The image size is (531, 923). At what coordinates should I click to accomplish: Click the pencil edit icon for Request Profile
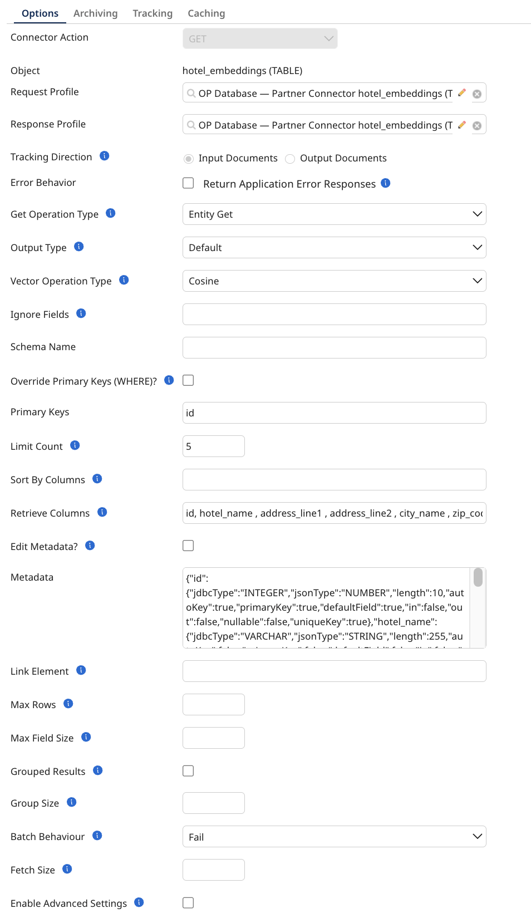461,93
